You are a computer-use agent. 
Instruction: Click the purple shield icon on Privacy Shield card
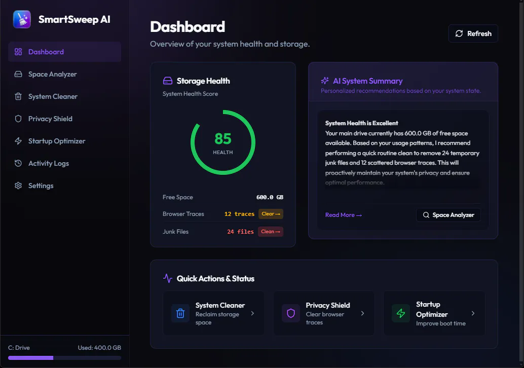coord(291,313)
